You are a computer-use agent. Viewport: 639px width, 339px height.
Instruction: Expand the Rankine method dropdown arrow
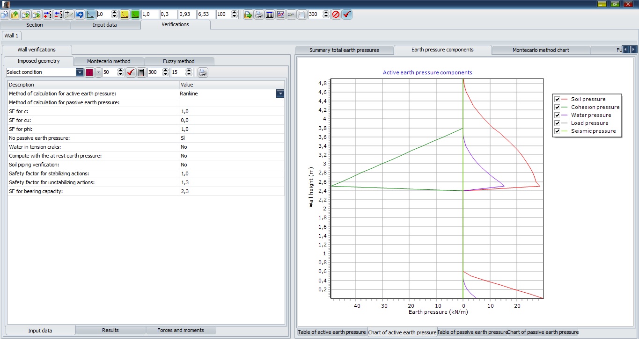280,94
